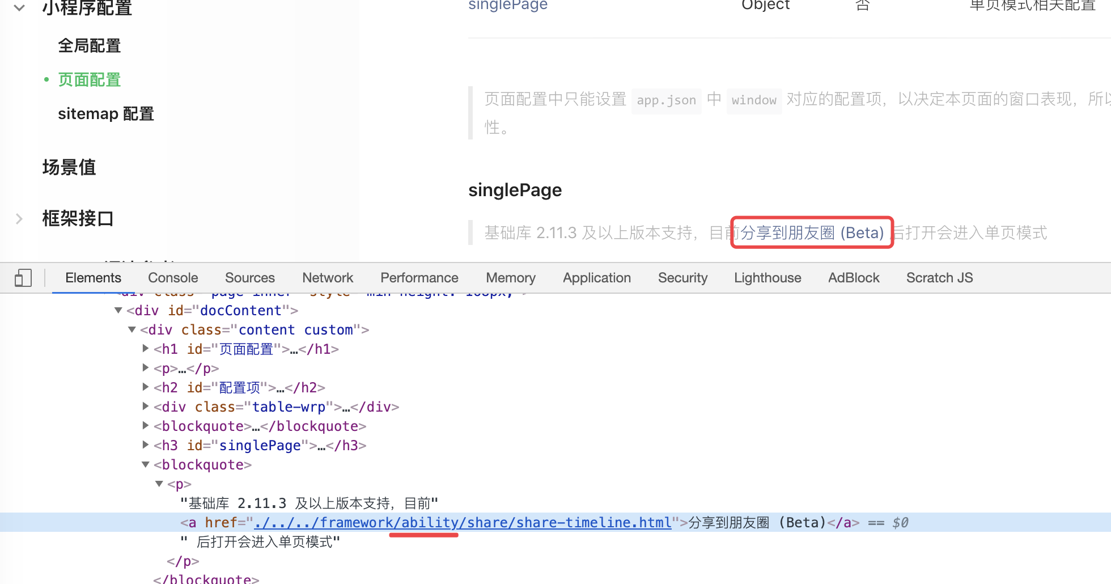Expand the collapsed blockquote node
1111x584 pixels.
146,426
